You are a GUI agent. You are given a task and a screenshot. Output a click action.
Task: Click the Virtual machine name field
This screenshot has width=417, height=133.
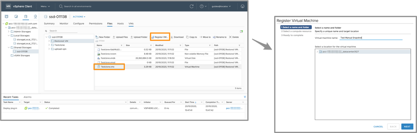click(371, 38)
